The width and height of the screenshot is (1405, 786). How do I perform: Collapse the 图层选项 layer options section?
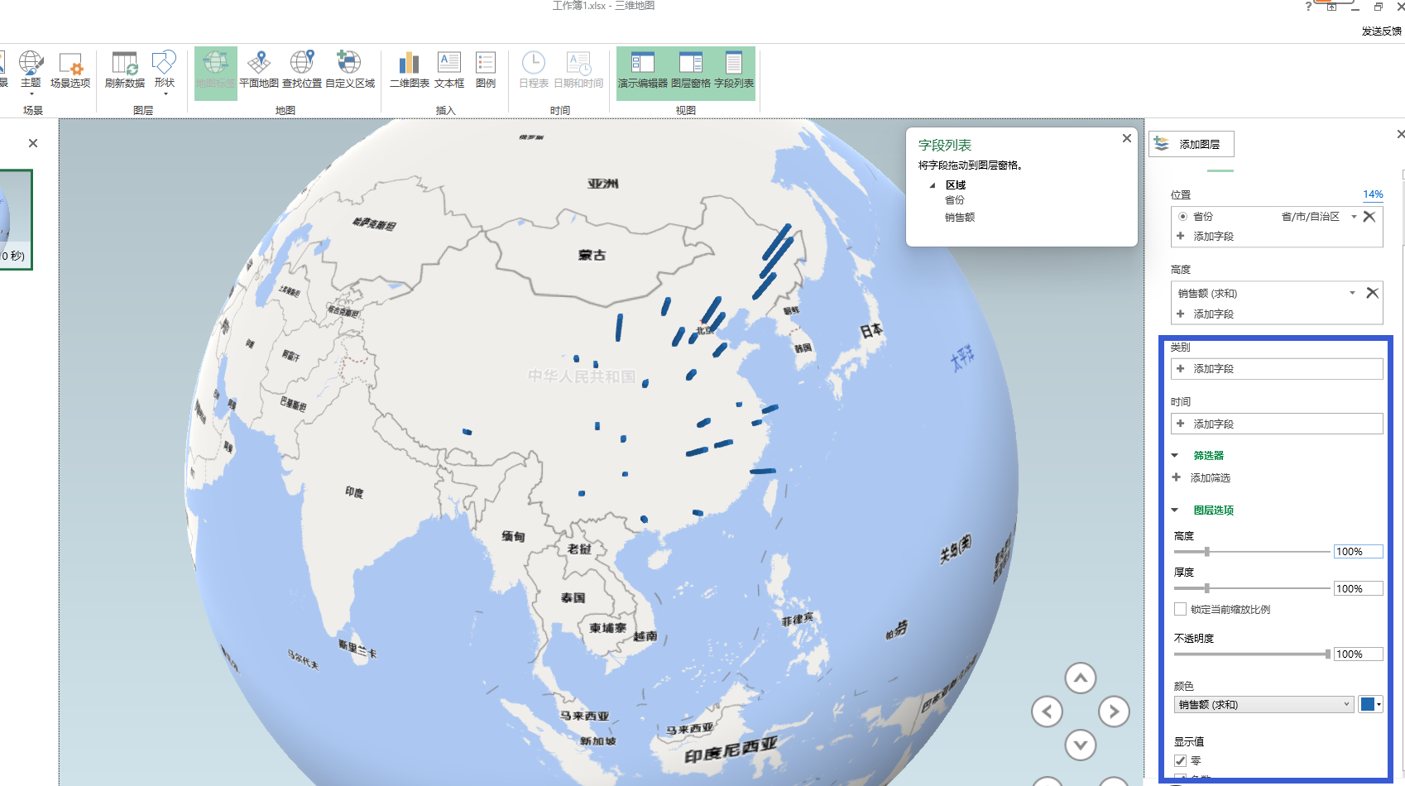click(1174, 510)
